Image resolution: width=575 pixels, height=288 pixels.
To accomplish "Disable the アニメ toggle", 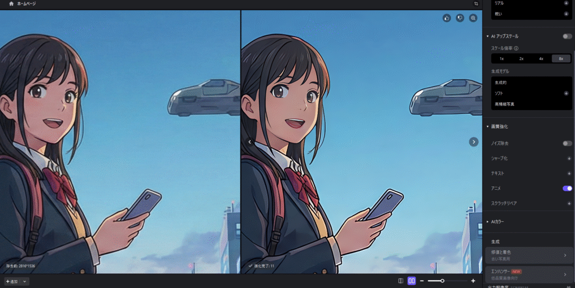I will 567,188.
